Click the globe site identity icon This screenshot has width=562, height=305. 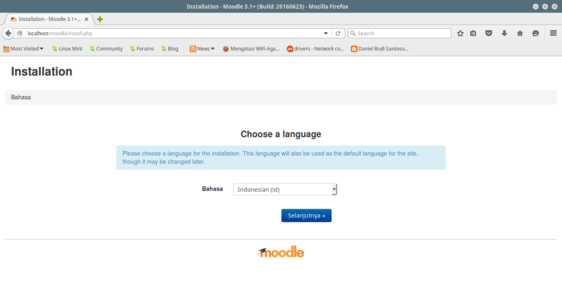tap(20, 33)
